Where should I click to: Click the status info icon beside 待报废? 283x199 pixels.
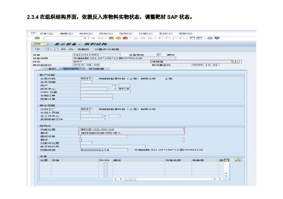235,62
